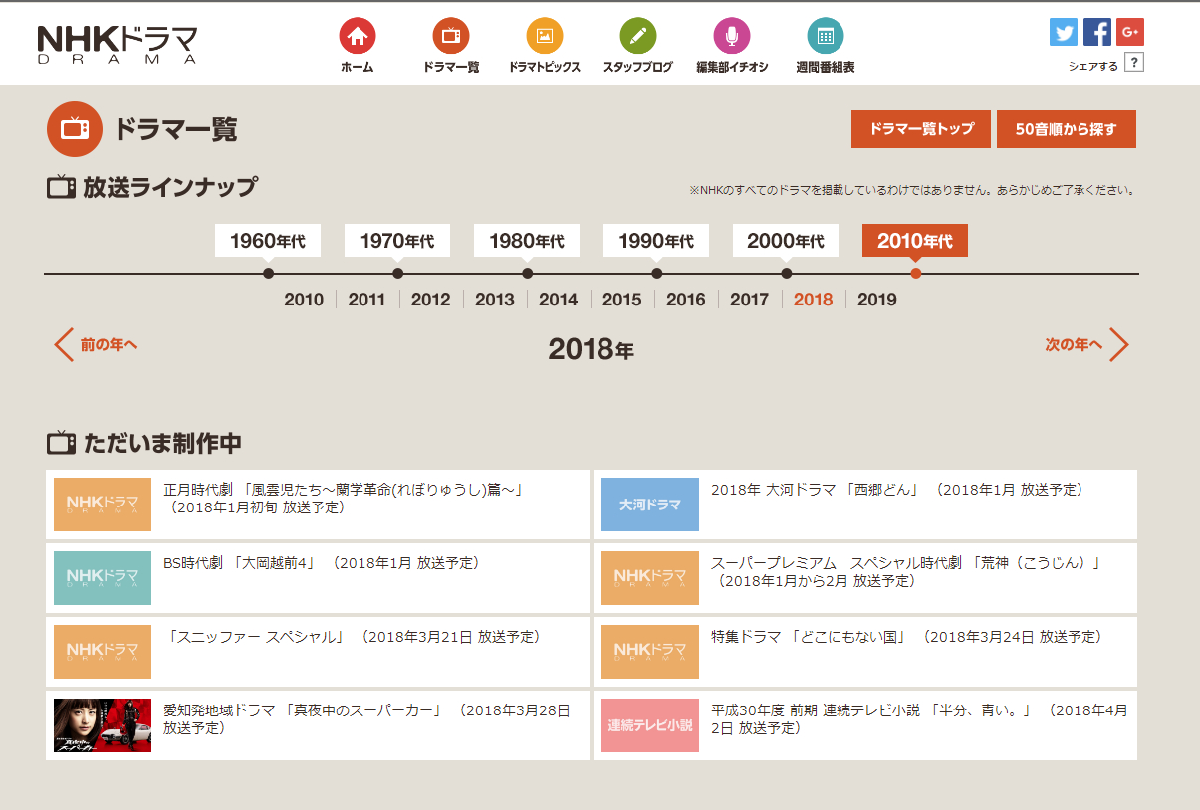Click the orange timeline dot under 2010年代
The height and width of the screenshot is (810, 1200).
[915, 274]
